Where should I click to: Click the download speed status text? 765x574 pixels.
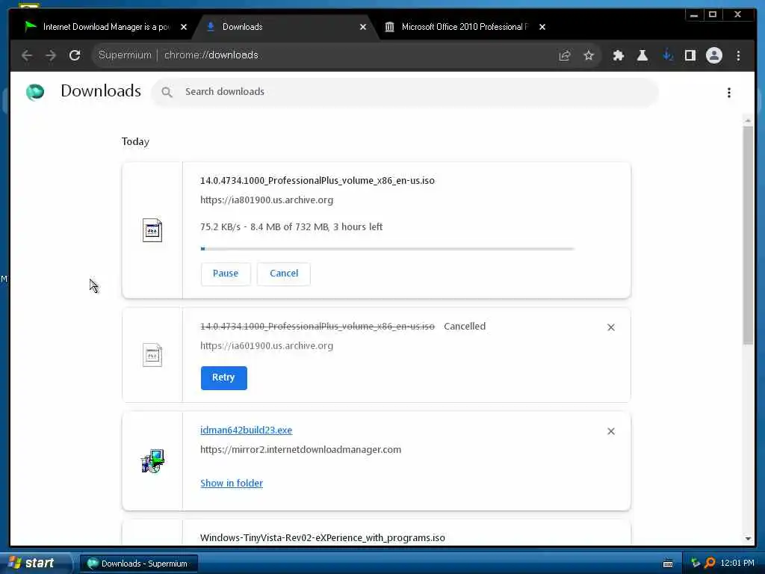pyautogui.click(x=291, y=227)
